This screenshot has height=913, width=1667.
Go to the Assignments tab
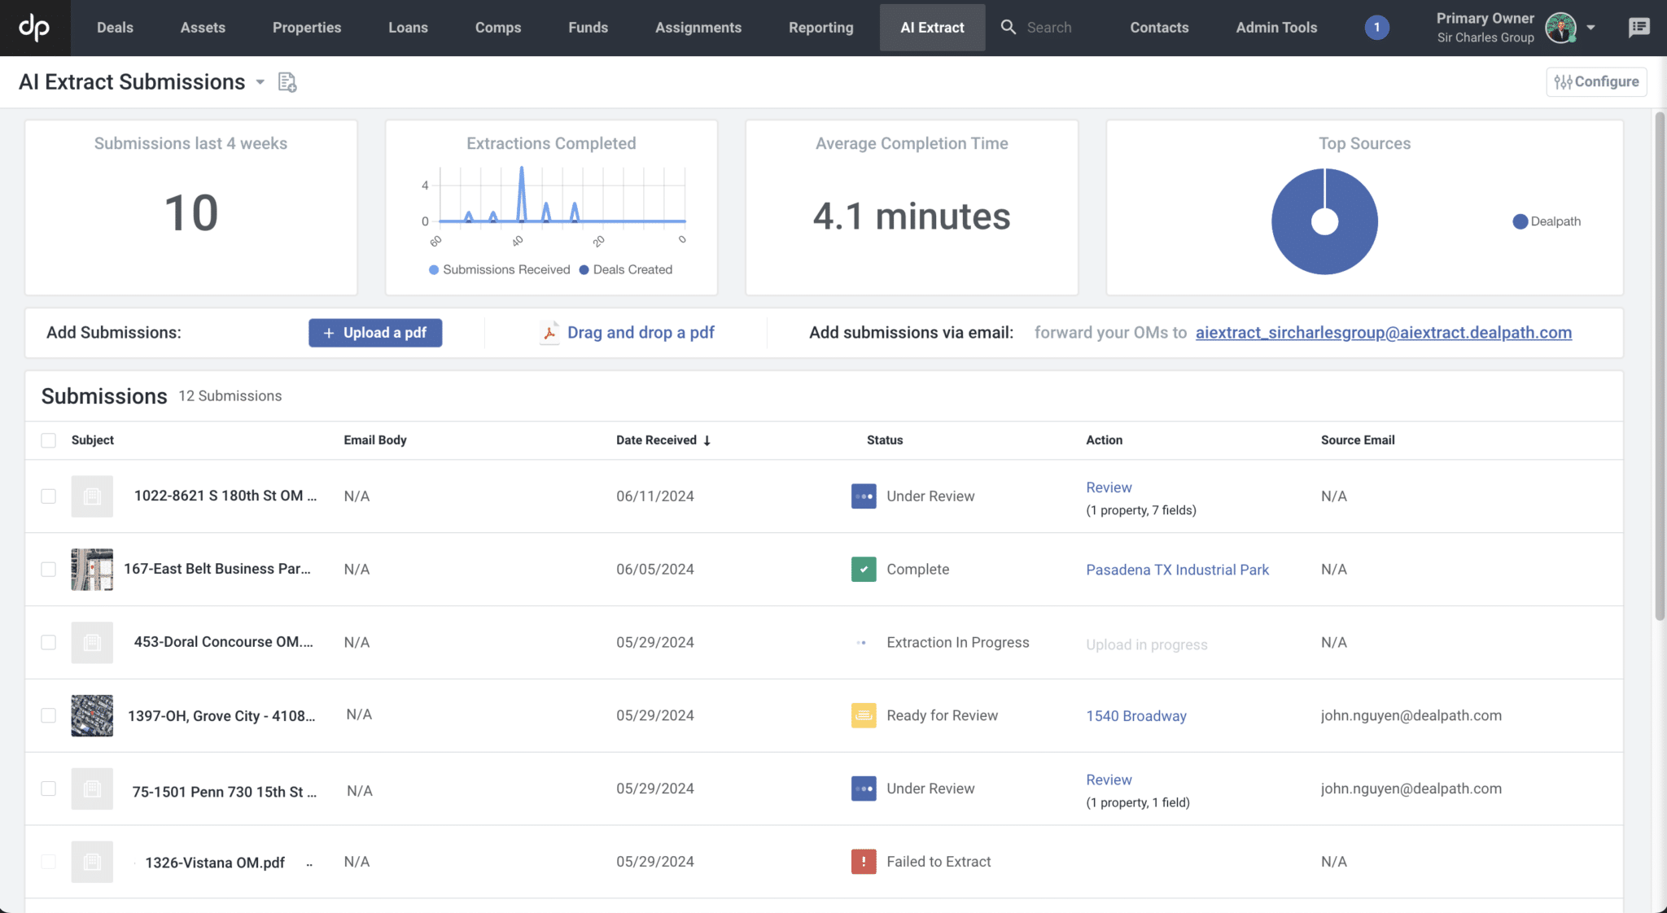click(698, 28)
